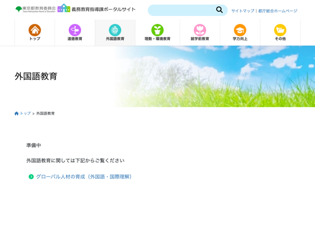Select the 理数・環境教育 menu label
Screen dimensions: 315x236
157,39
